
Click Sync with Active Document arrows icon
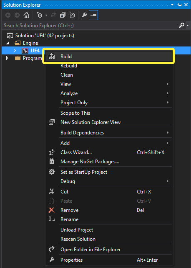click(x=53, y=15)
